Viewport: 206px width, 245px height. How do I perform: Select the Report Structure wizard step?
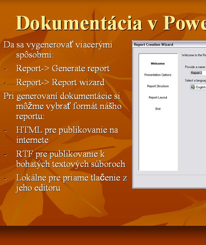coord(158,86)
